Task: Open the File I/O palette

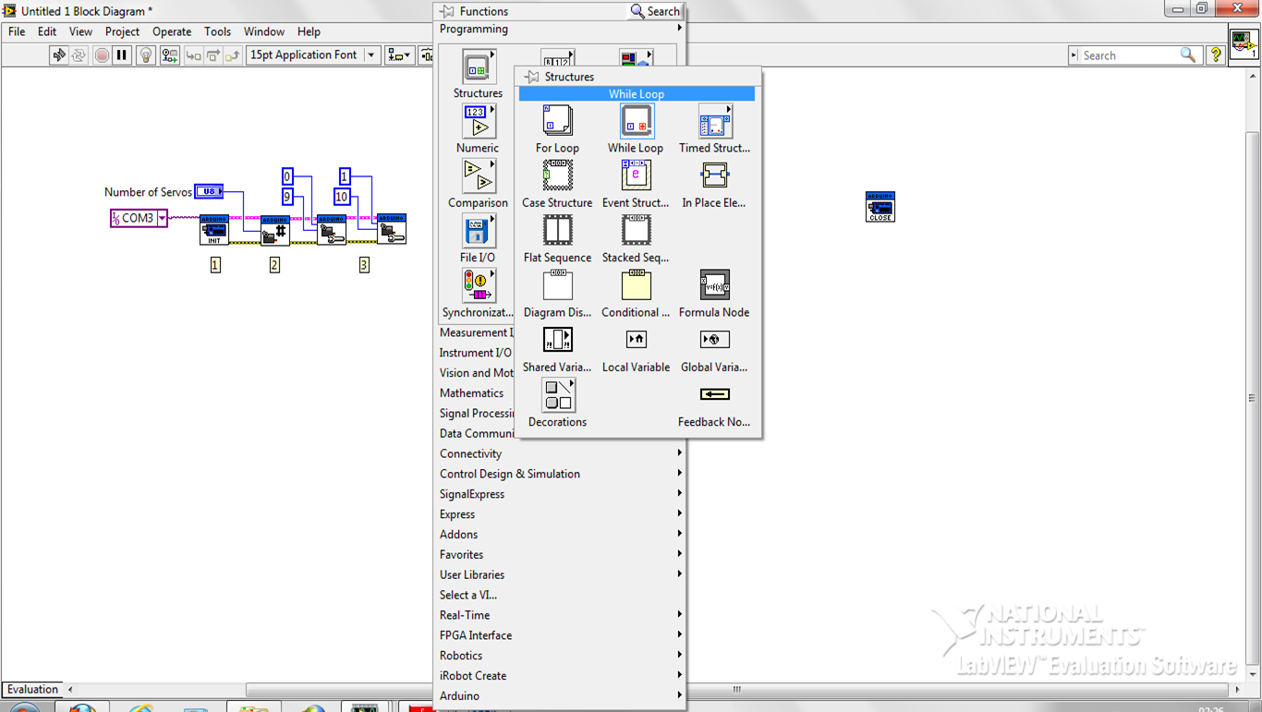Action: [477, 231]
